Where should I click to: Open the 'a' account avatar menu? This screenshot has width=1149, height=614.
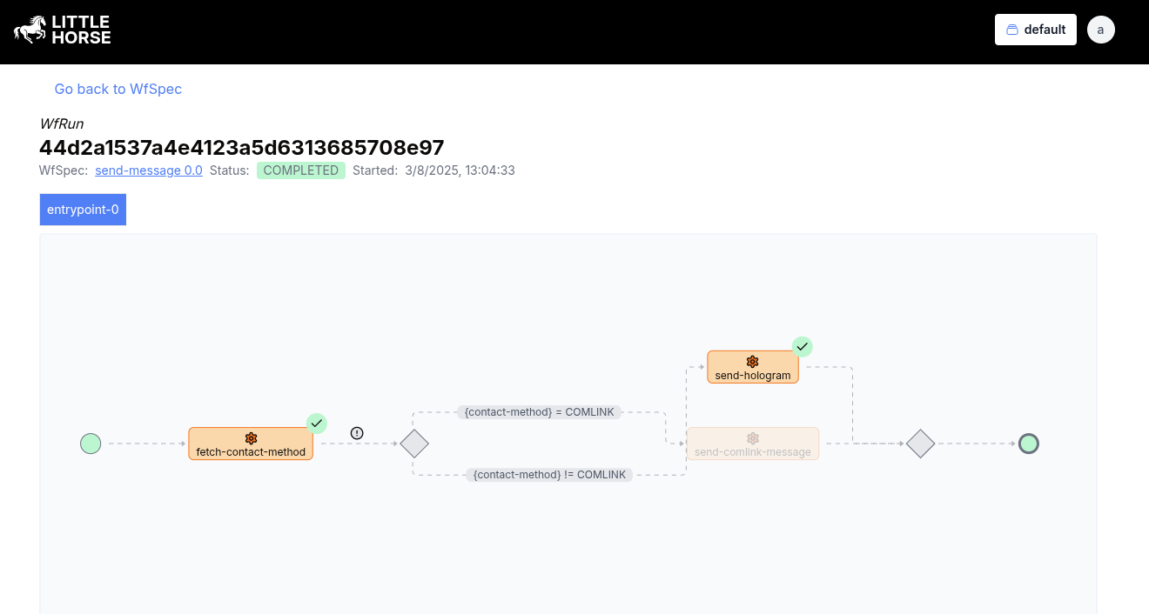coord(1100,29)
